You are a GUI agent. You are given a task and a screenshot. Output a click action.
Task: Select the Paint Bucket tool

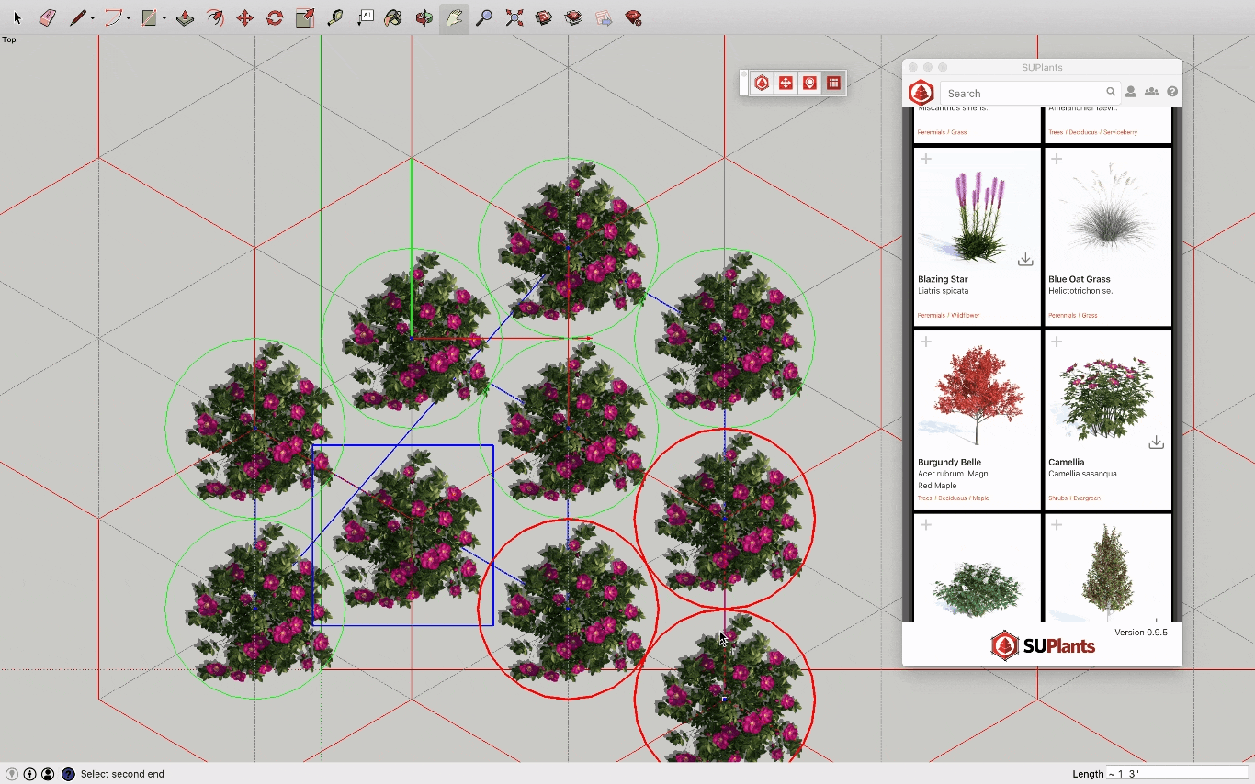click(x=393, y=17)
